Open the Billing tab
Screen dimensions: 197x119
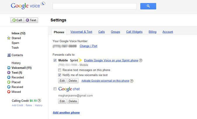click(152, 32)
